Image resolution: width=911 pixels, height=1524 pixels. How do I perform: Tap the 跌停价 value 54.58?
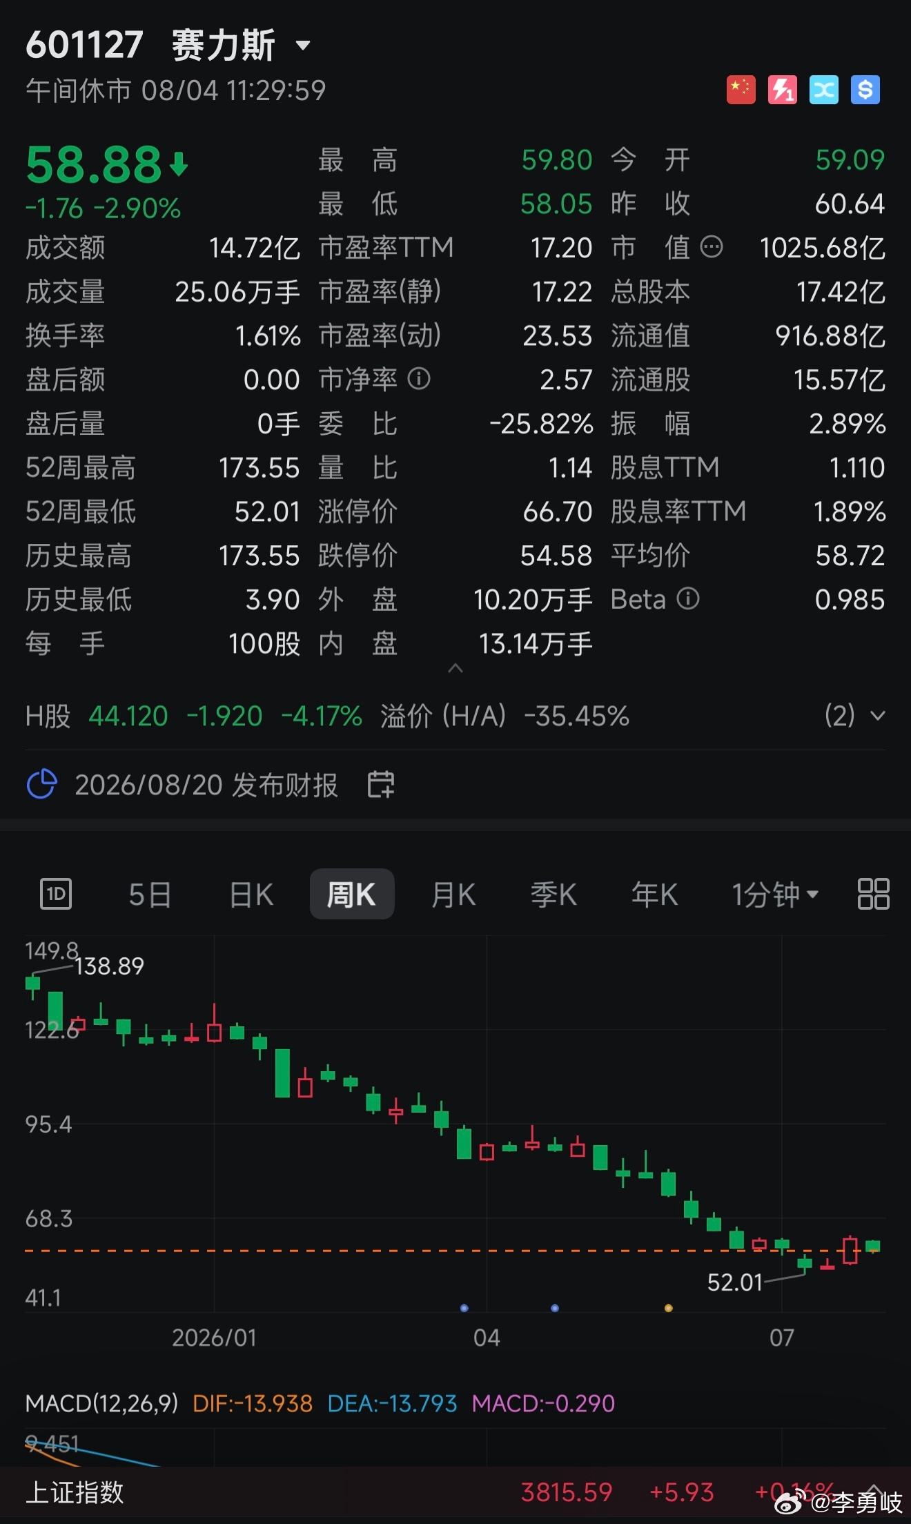tap(556, 556)
